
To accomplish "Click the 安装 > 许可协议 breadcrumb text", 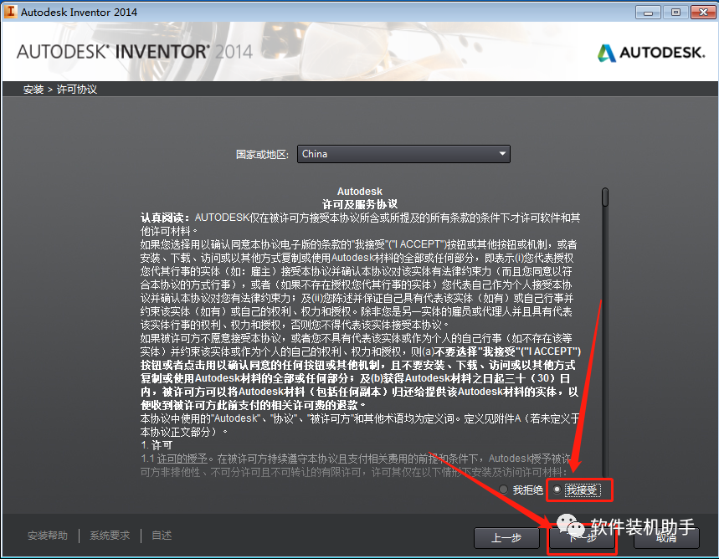I will click(x=60, y=89).
